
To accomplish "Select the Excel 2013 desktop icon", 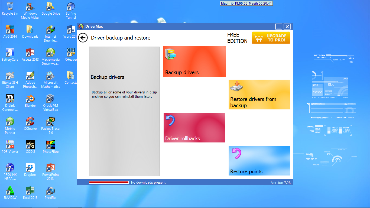I will pos(30,193).
